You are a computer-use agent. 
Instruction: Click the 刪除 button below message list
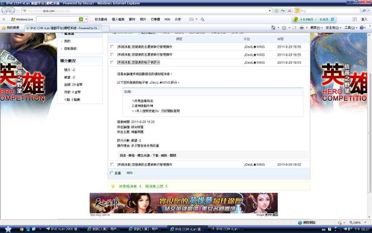(130, 173)
